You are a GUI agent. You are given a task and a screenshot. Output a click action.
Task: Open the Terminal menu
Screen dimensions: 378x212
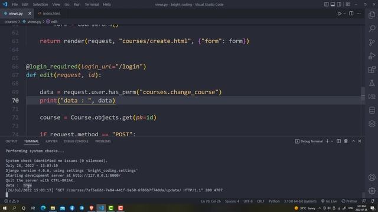point(92,4)
